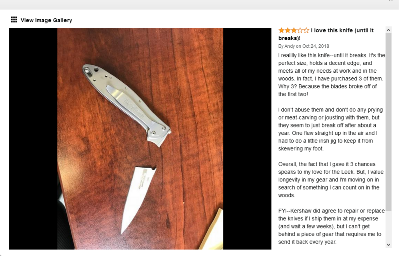The image size is (399, 256).
Task: Click the scroll up arrow of review
Action: pyautogui.click(x=388, y=30)
